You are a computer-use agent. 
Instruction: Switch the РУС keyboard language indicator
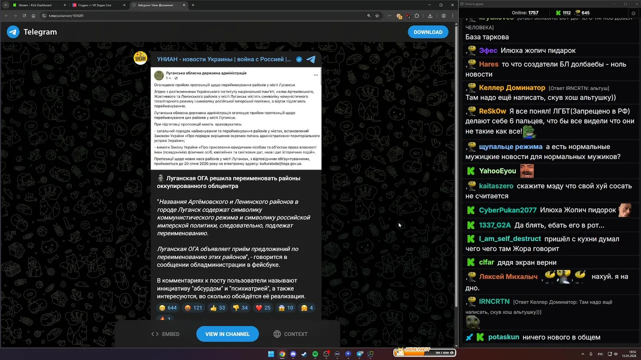click(600, 354)
